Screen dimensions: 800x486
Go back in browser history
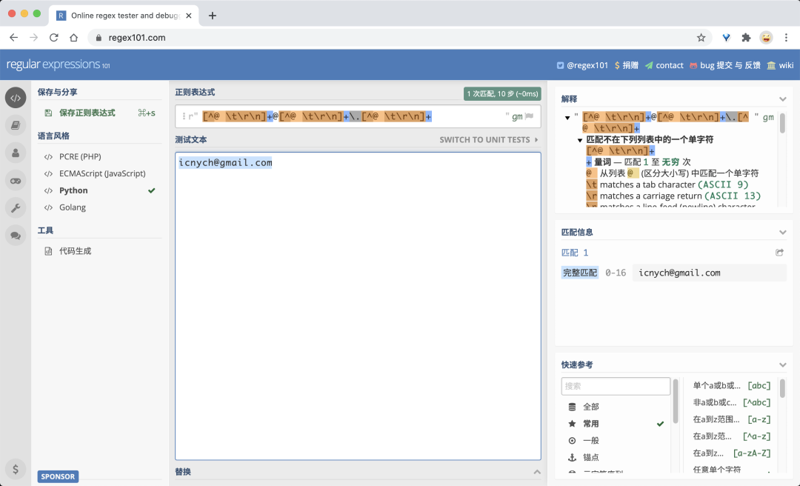point(14,37)
